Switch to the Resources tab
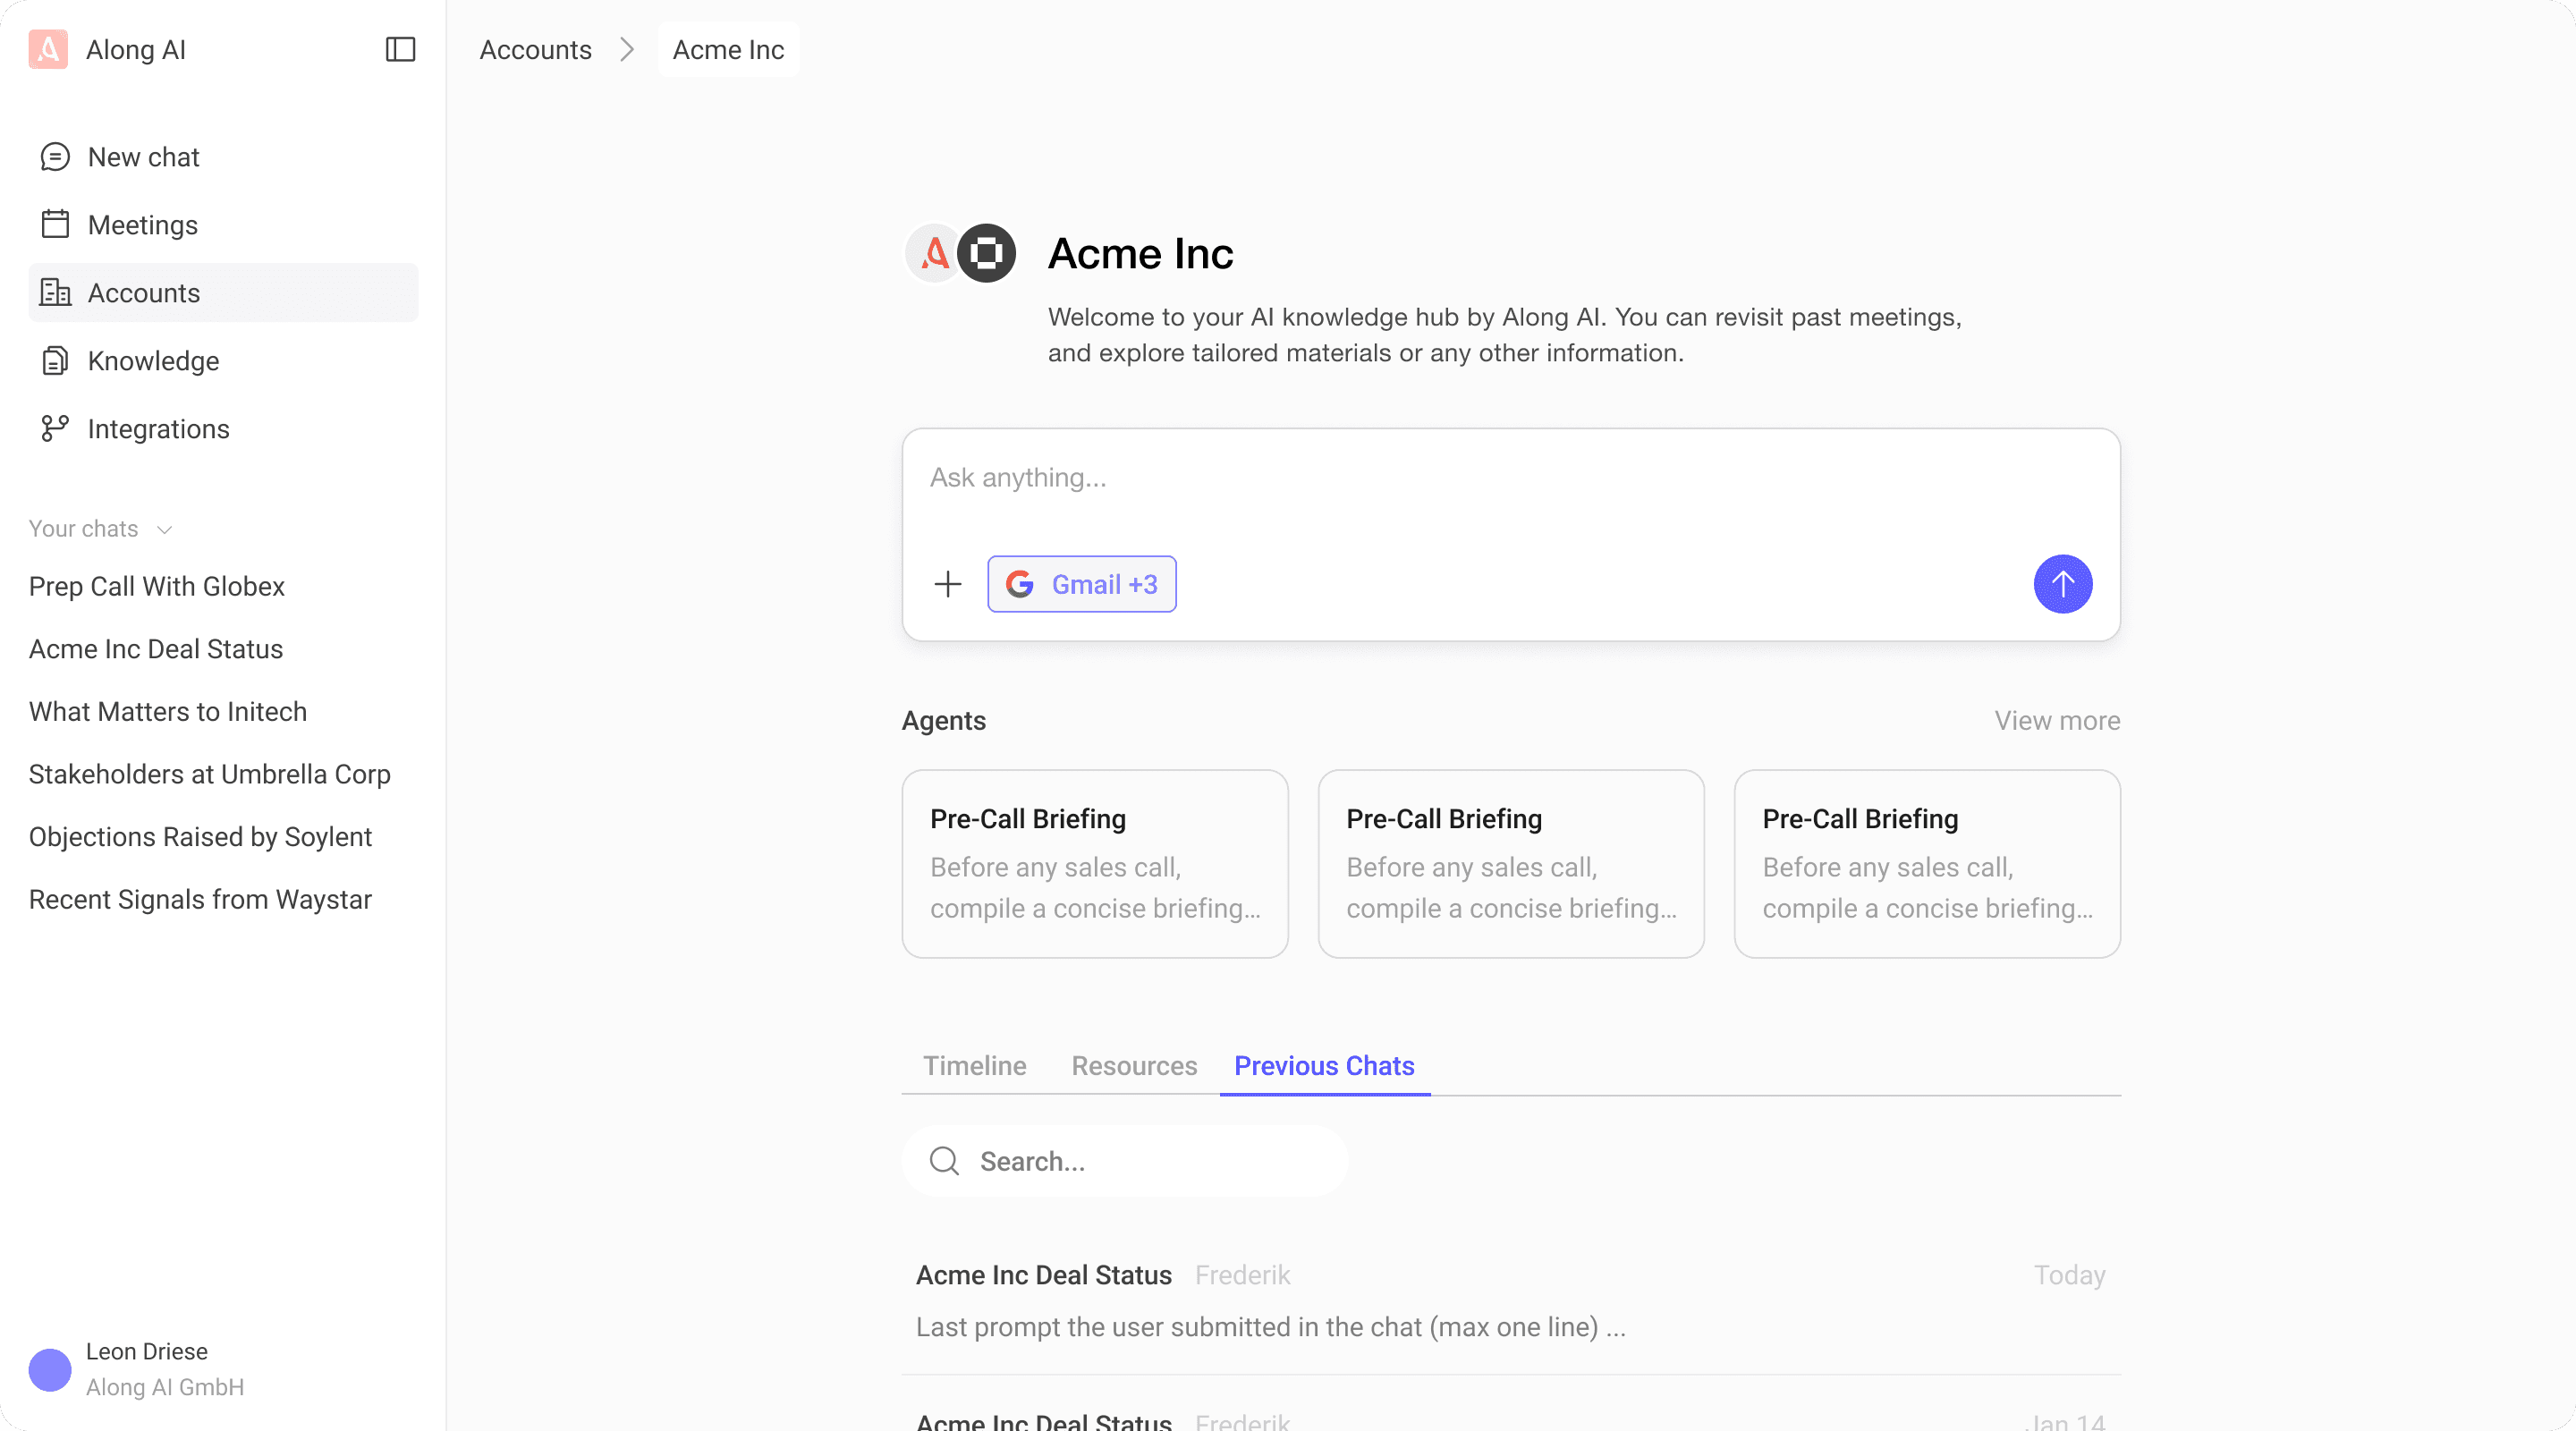Viewport: 2576px width, 1431px height. 1134,1066
